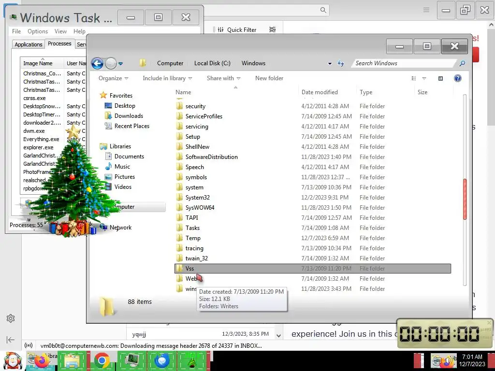The image size is (495, 371).
Task: Click the mail settings gear icon
Action: point(11,318)
